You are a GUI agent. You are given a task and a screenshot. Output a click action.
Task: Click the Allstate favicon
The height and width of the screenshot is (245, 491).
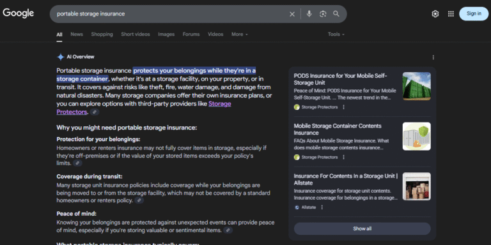pos(297,207)
